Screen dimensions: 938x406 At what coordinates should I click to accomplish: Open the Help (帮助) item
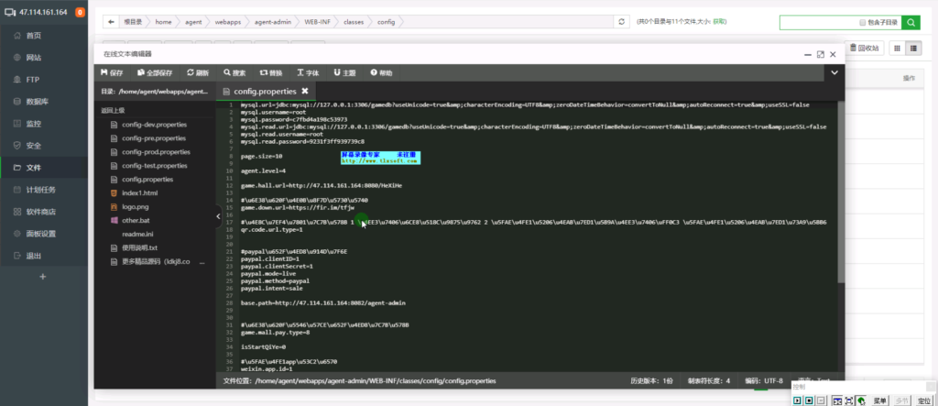381,72
